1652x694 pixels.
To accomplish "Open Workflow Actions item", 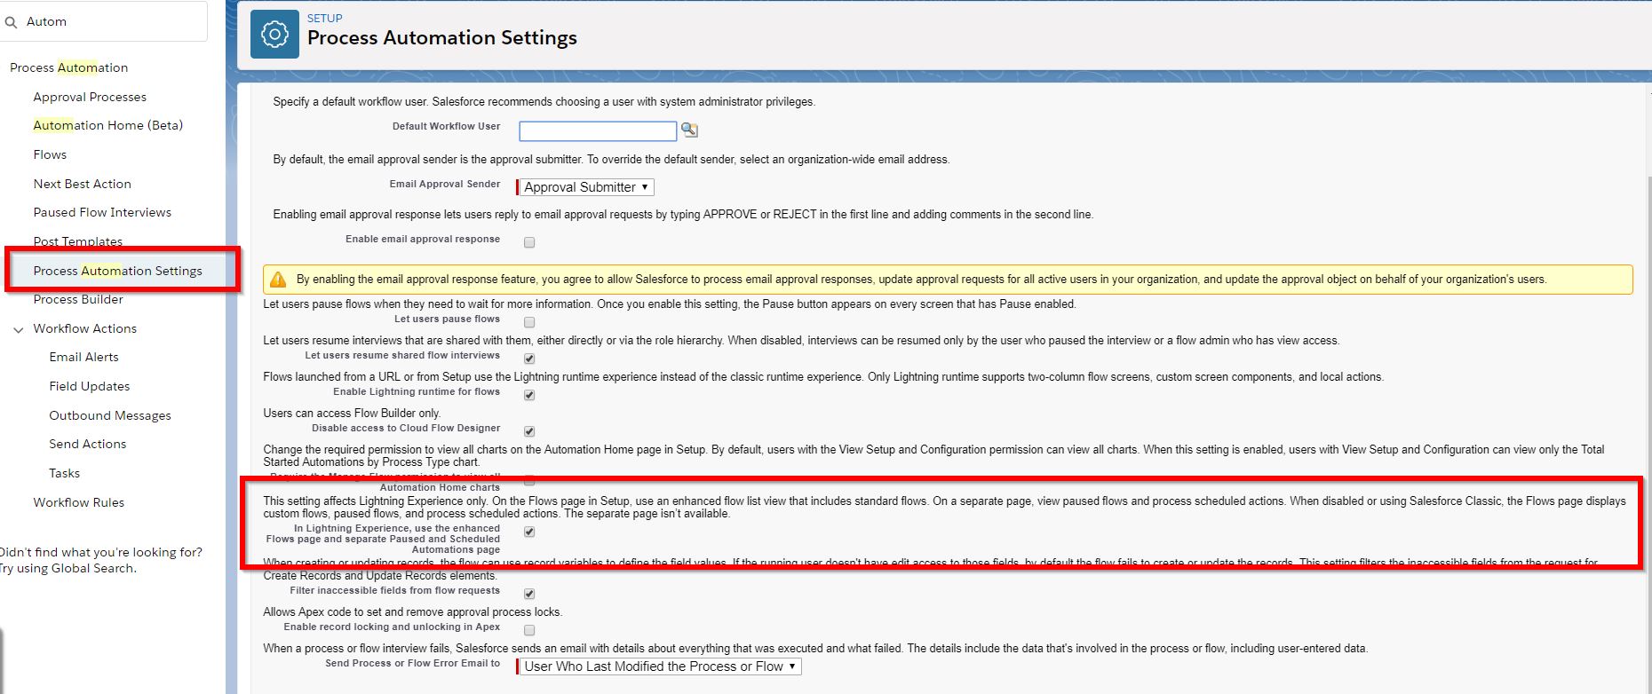I will (x=85, y=328).
